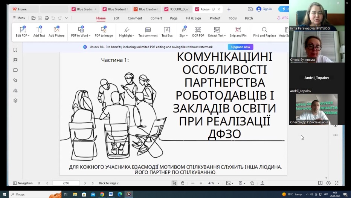Click the Add Text tool
The height and width of the screenshot is (198, 351).
point(39,31)
